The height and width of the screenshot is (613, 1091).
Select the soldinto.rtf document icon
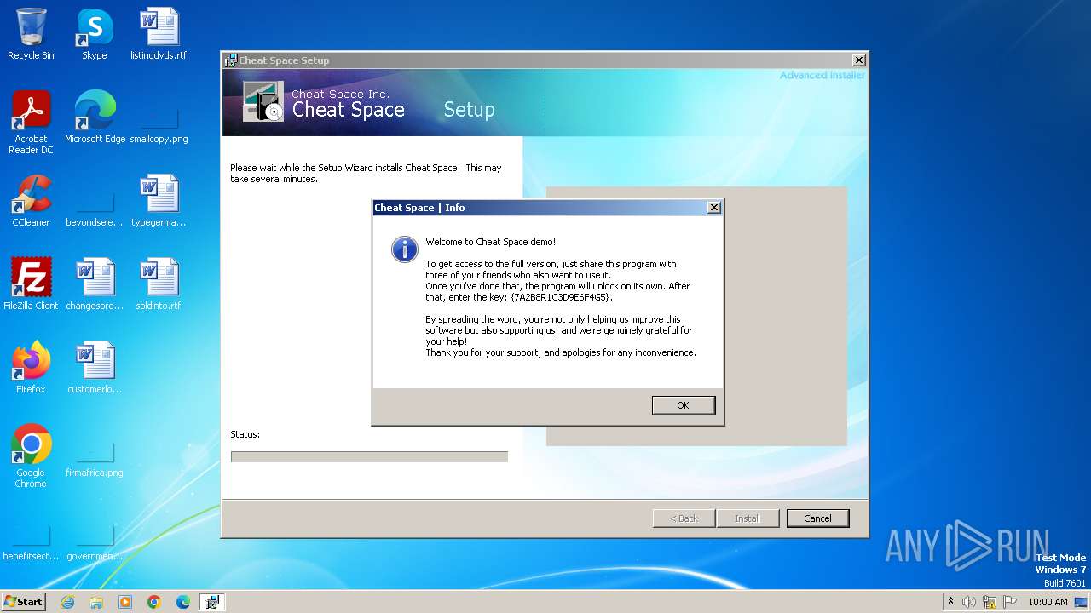pos(159,284)
